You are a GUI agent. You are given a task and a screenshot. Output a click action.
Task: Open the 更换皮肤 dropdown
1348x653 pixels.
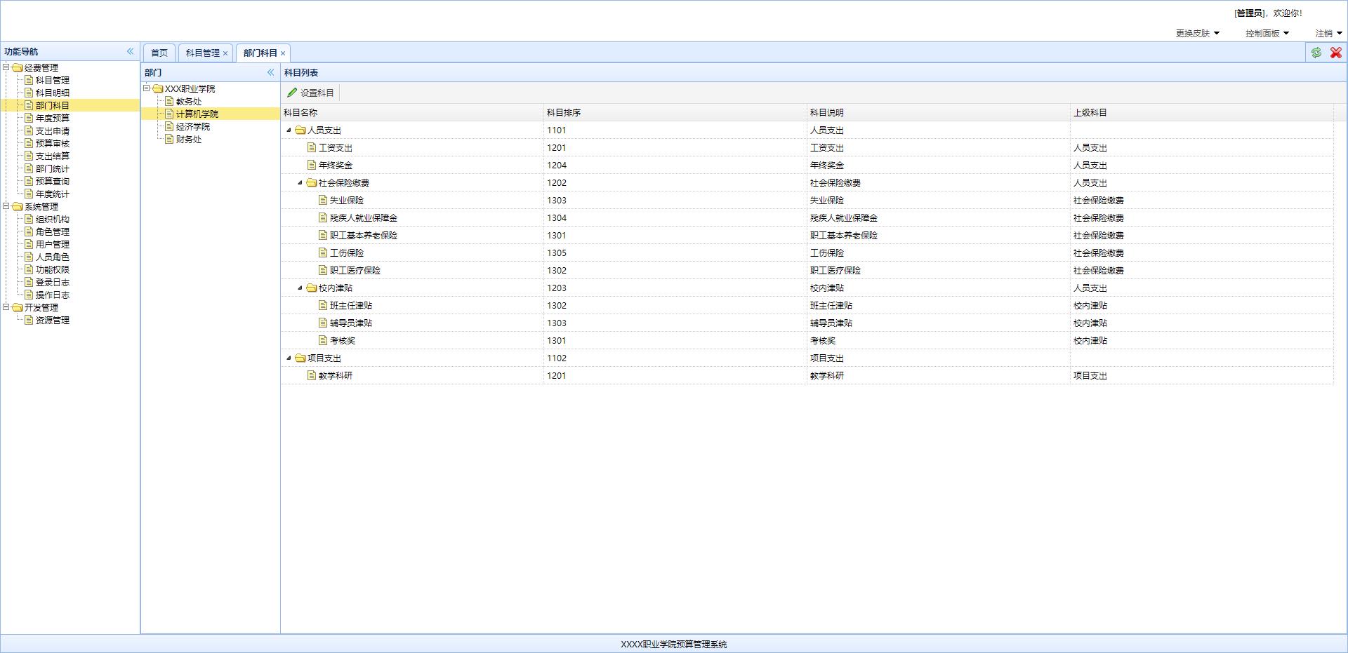pos(1198,33)
